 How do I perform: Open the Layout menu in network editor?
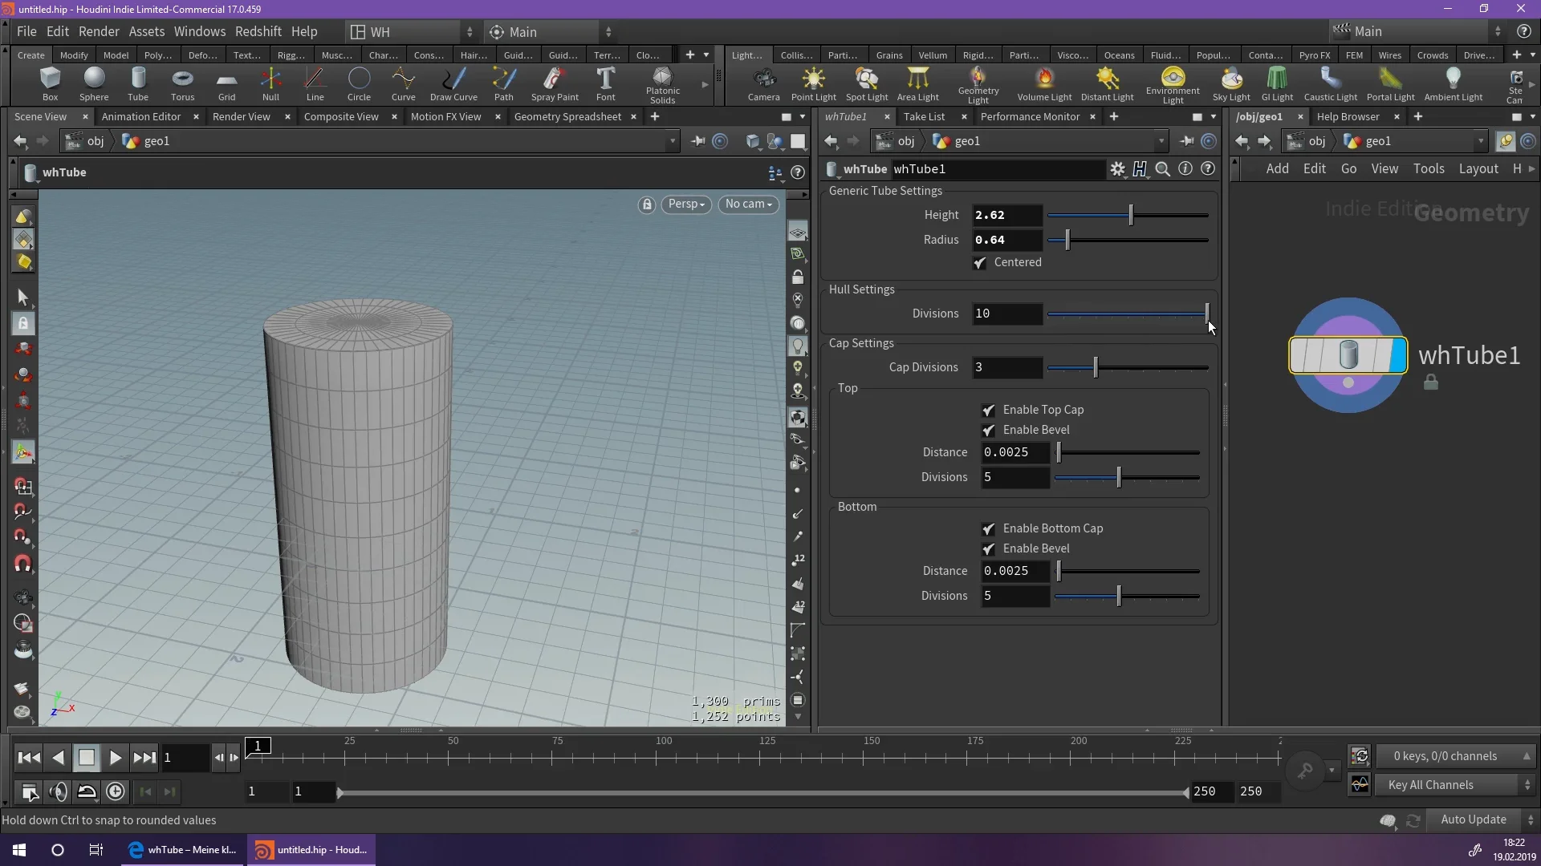1478,168
